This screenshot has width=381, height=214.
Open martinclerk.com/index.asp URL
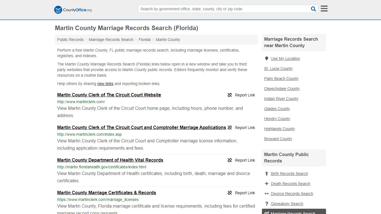(89, 134)
